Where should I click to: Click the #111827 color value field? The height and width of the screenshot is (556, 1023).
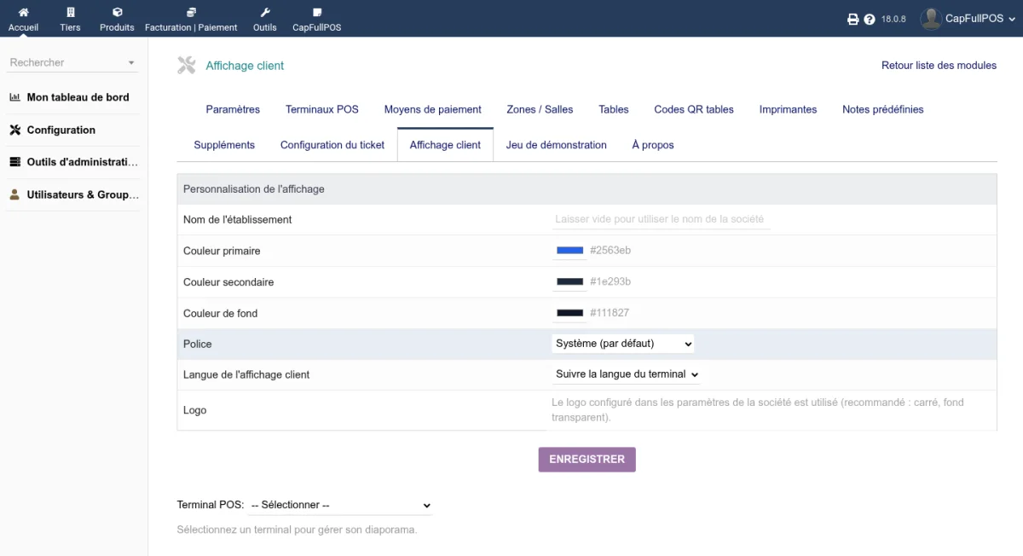pos(610,313)
